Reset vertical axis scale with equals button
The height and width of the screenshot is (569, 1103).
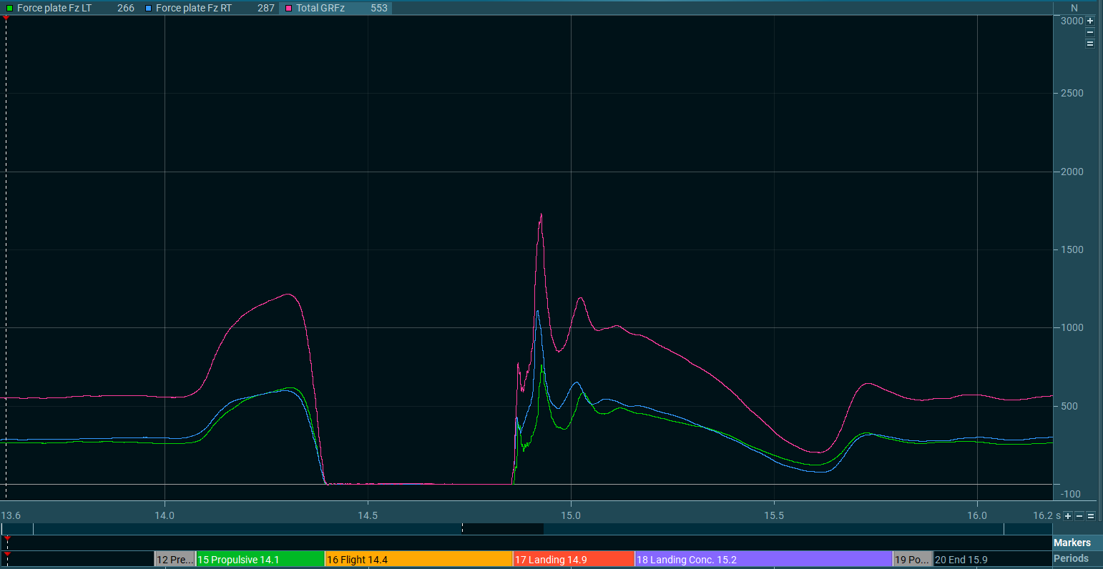[1090, 44]
